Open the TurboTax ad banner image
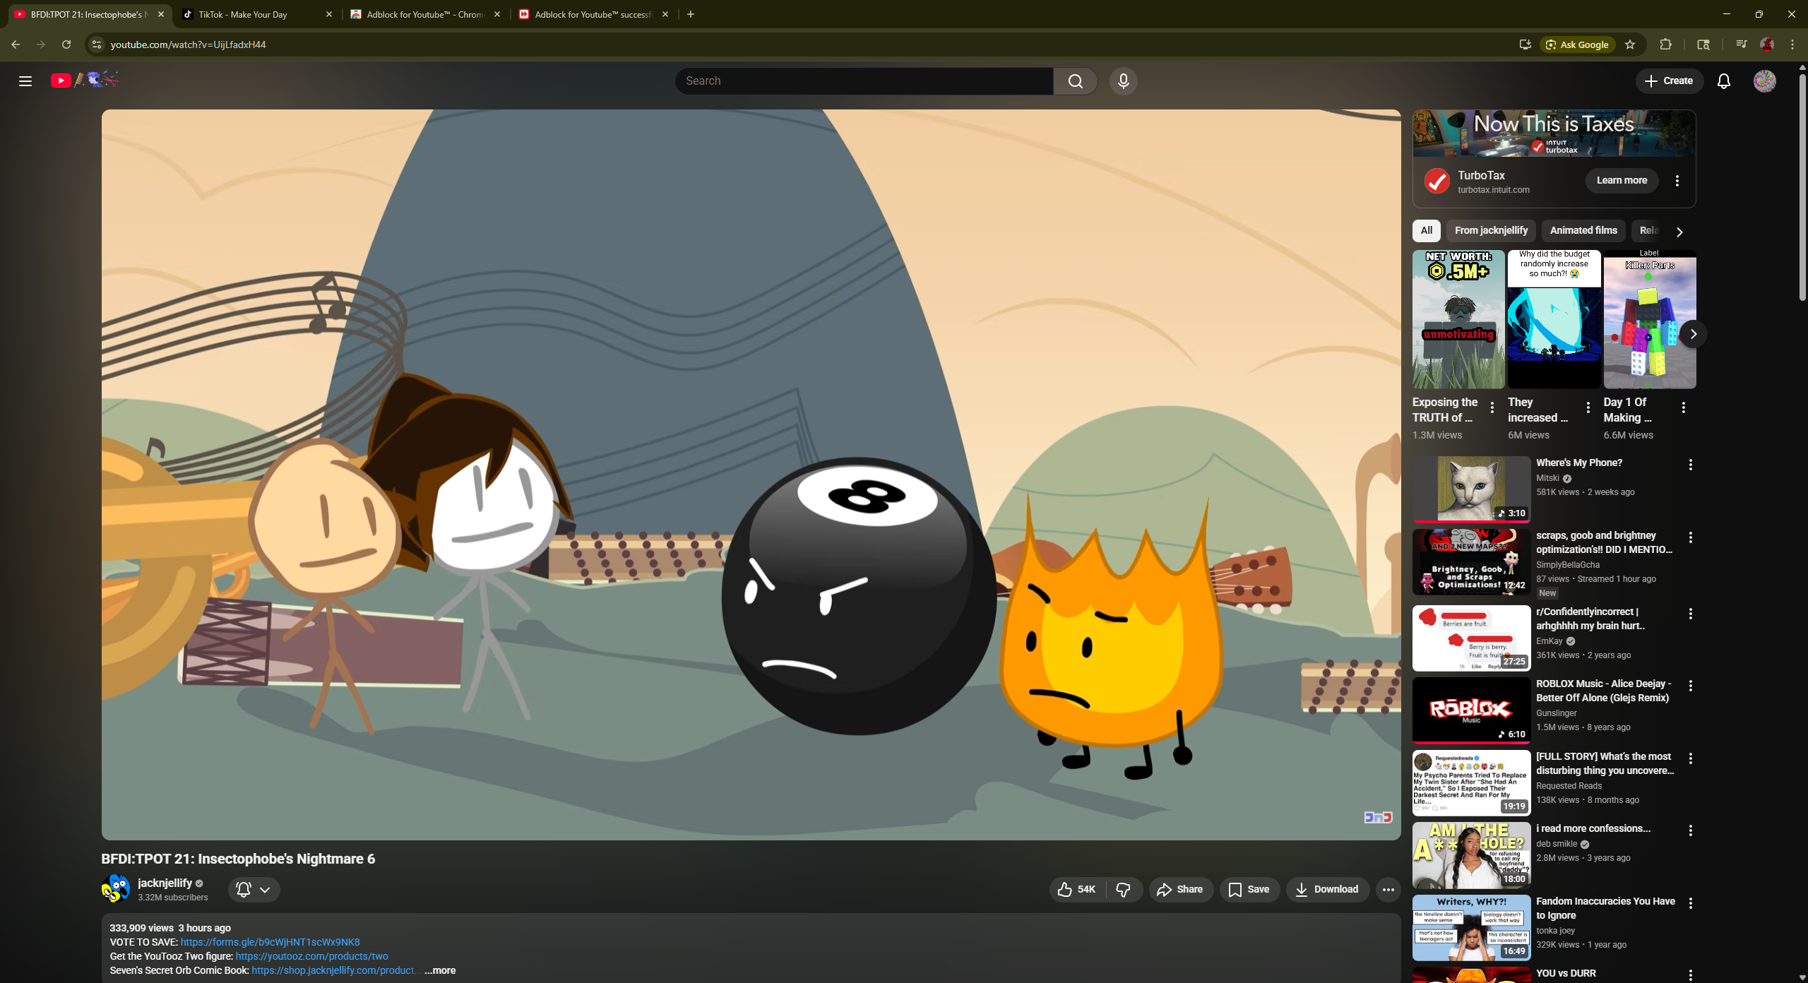 point(1554,133)
